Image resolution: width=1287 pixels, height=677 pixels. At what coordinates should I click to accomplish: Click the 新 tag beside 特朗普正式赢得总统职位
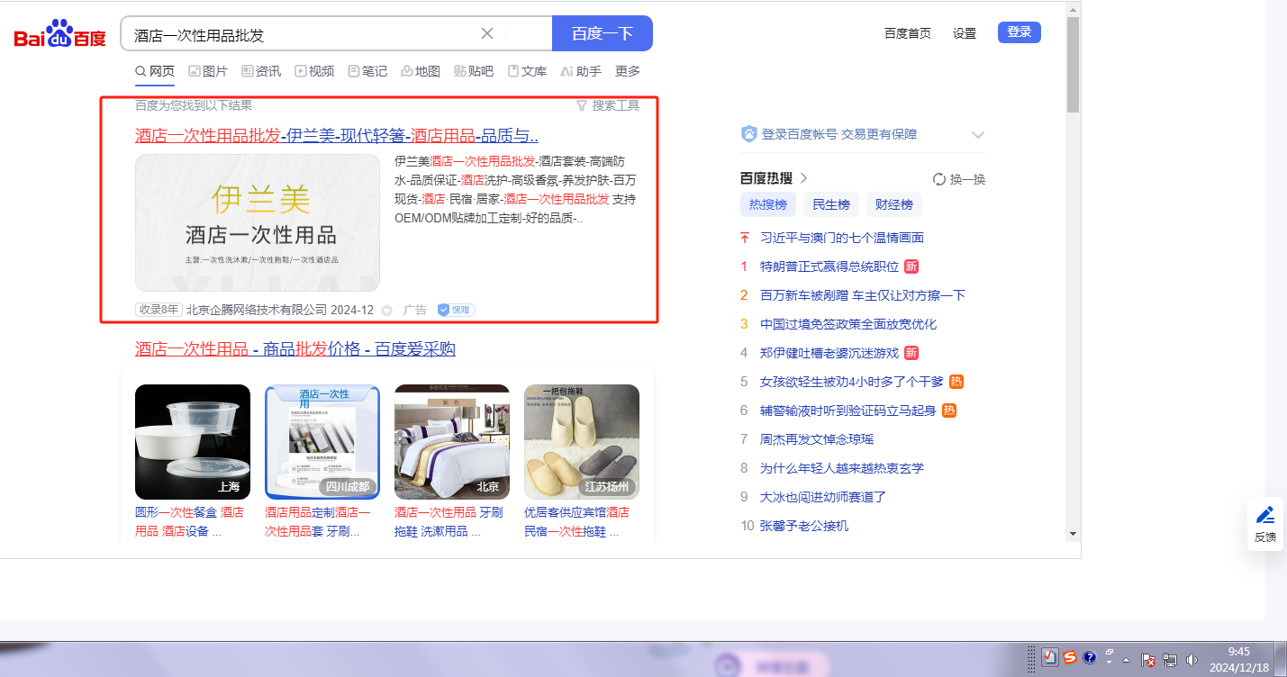tap(911, 266)
